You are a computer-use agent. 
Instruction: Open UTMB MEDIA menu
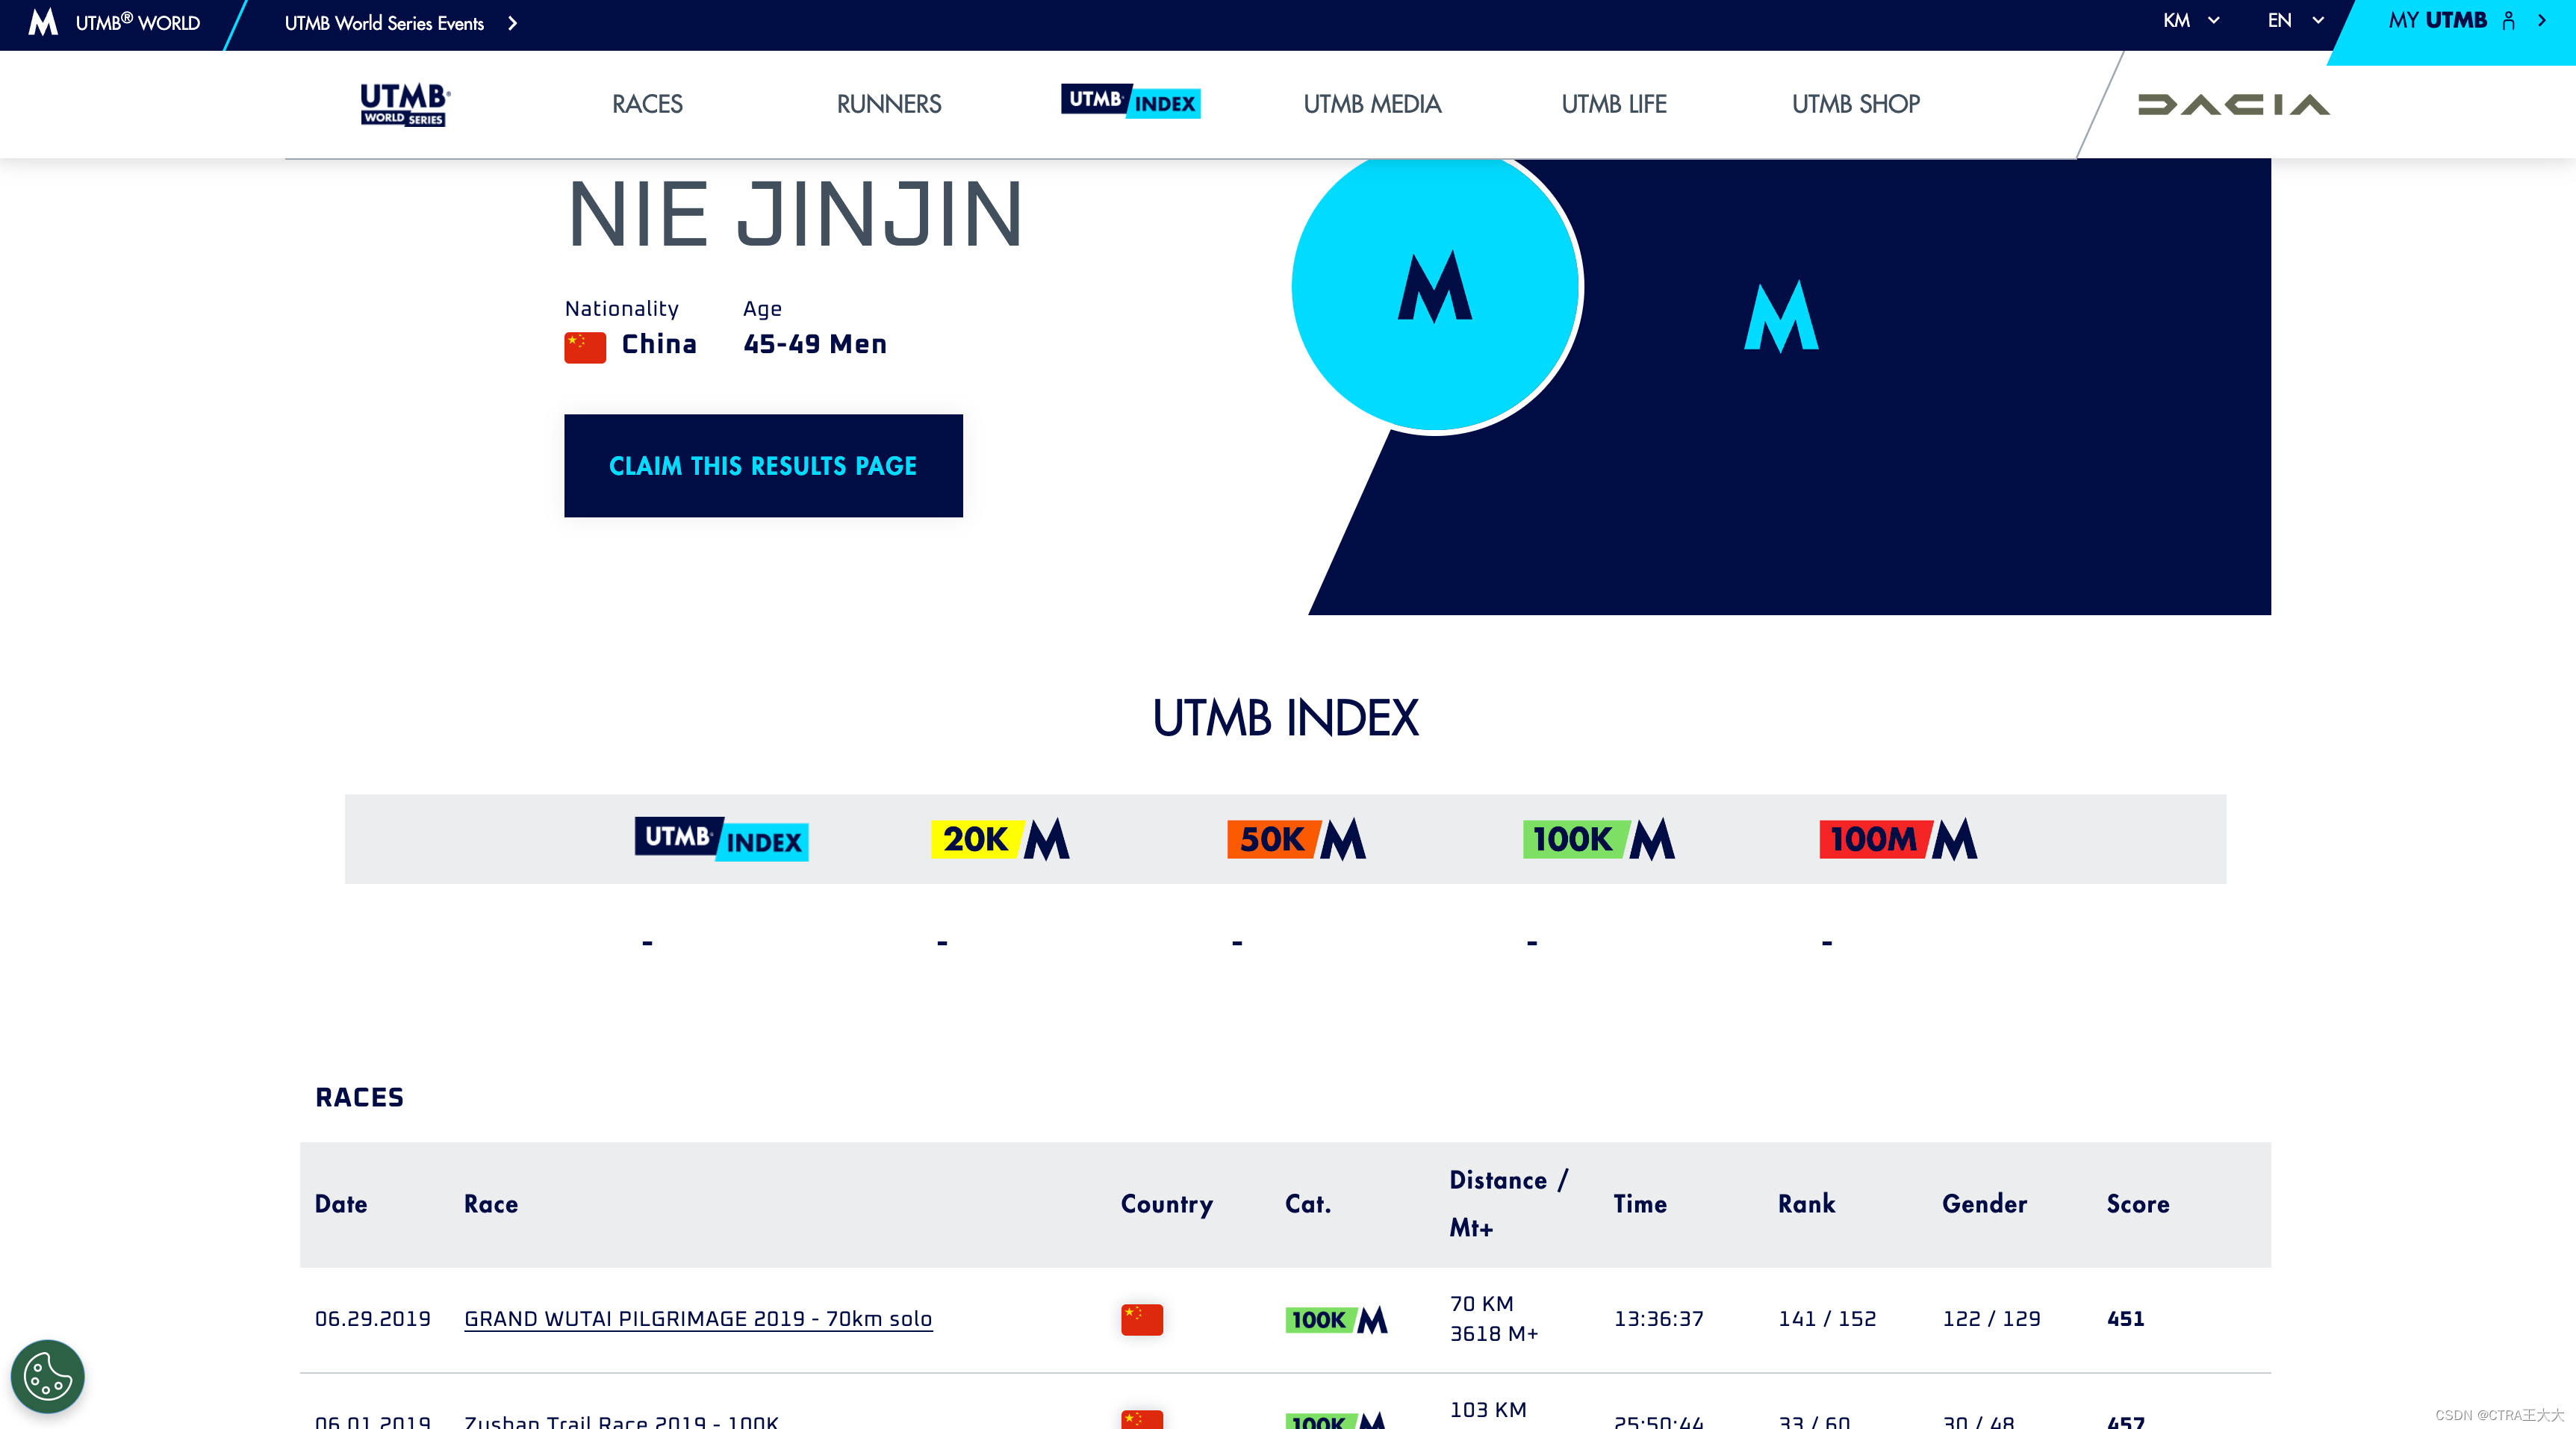pyautogui.click(x=1371, y=104)
